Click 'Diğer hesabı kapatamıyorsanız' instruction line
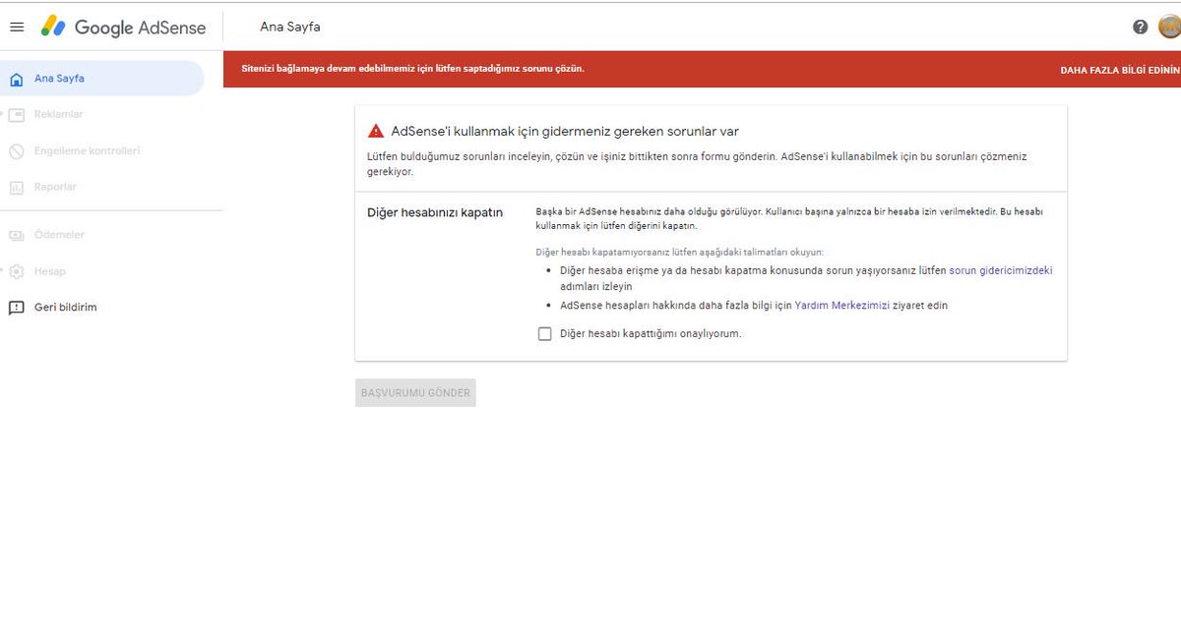Image resolution: width=1181 pixels, height=632 pixels. point(679,252)
